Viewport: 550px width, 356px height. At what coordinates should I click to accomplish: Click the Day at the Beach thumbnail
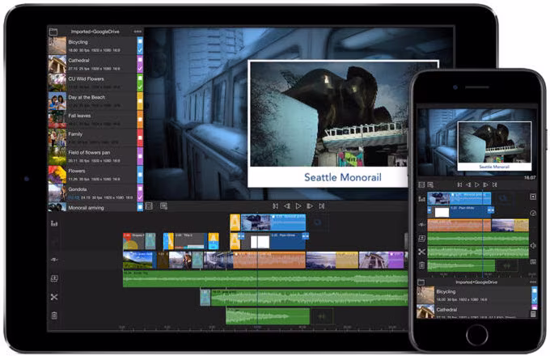coord(57,101)
